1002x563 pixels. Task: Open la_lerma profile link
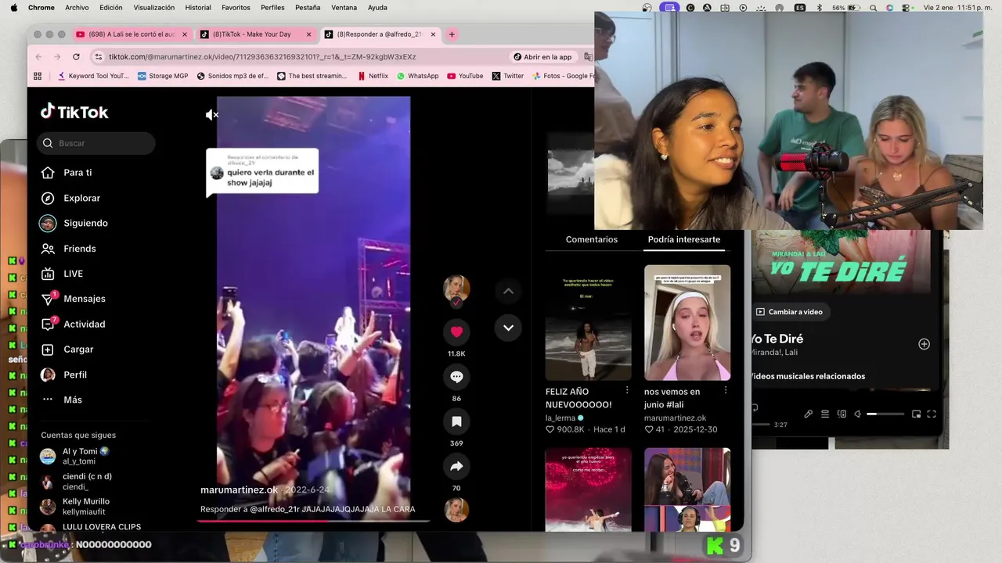[x=560, y=418]
